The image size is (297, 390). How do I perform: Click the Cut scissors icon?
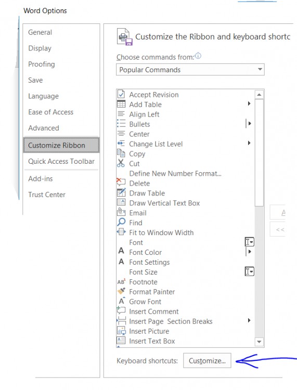[x=121, y=163]
